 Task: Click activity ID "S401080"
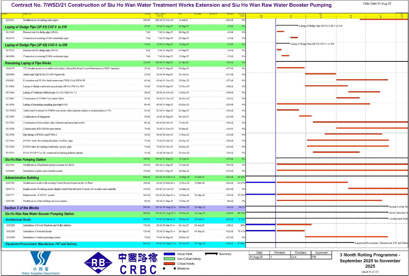10,56
